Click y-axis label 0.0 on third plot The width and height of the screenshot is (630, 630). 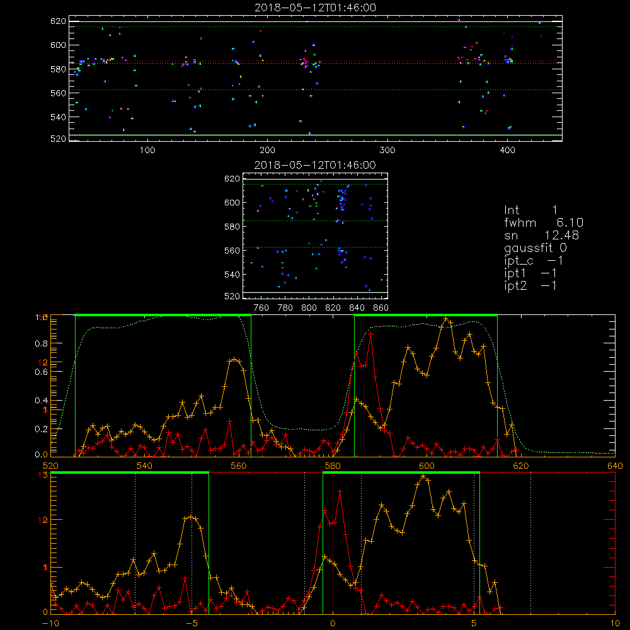tap(42, 454)
